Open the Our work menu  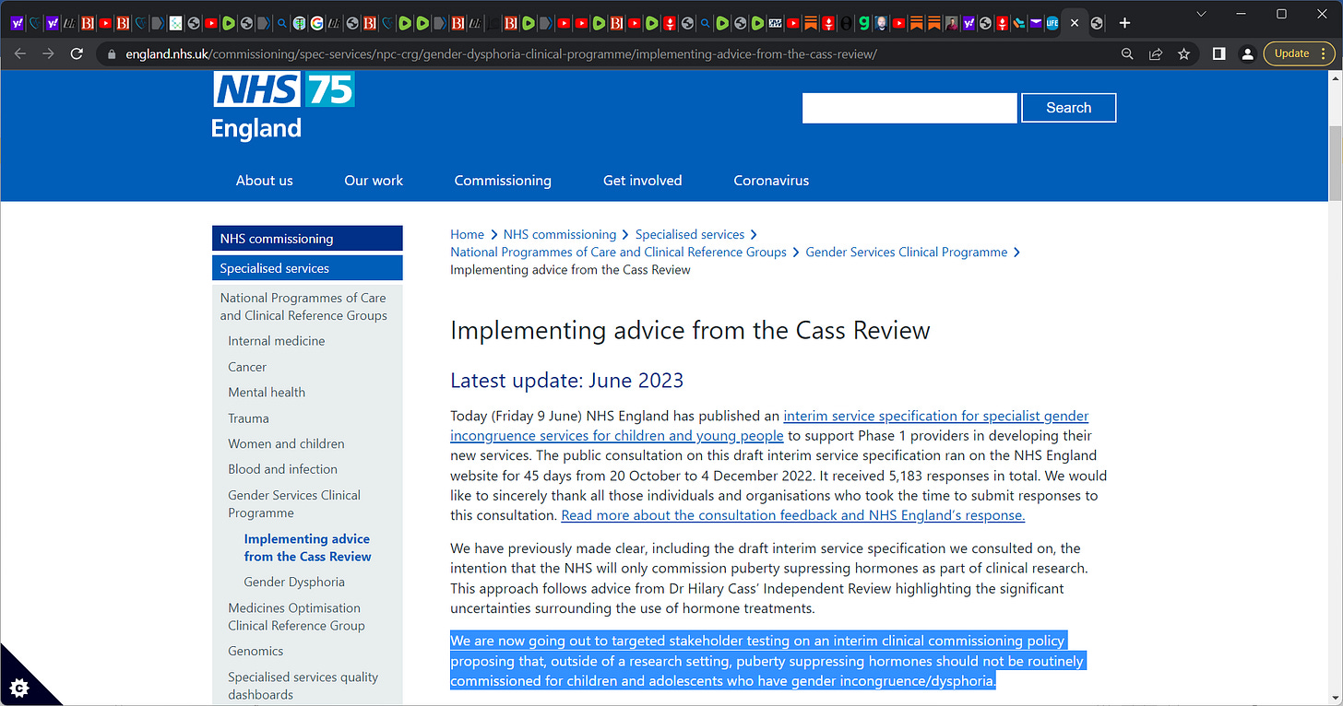(x=374, y=181)
